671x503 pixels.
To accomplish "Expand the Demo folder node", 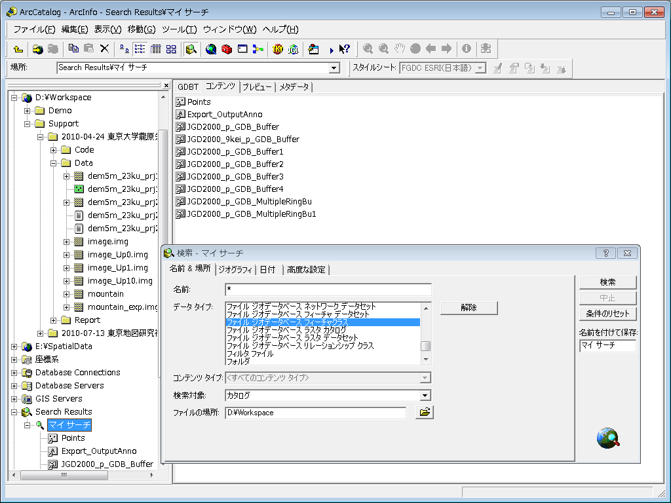I will 27,111.
